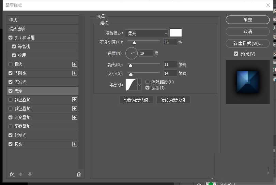Click the trash icon to delete effect
Viewport: 276px width, 185px height.
click(79, 174)
